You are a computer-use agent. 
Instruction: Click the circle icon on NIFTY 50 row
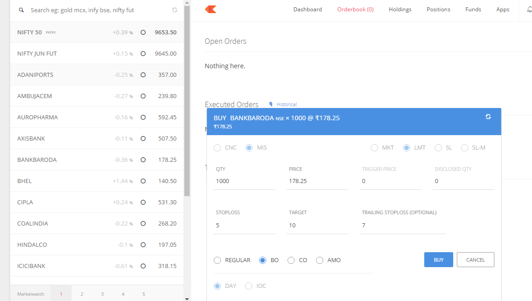[x=143, y=33]
